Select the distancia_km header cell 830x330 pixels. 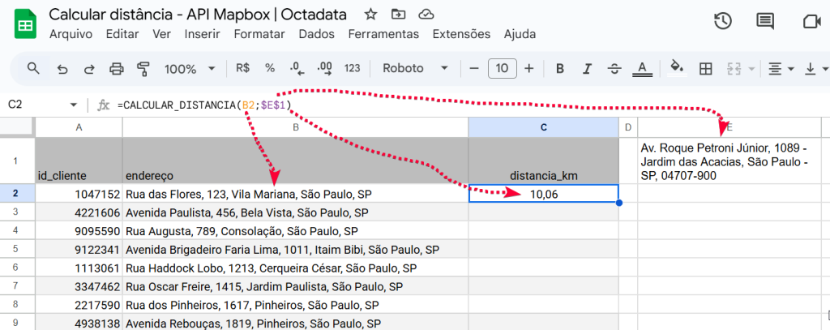[x=544, y=161]
